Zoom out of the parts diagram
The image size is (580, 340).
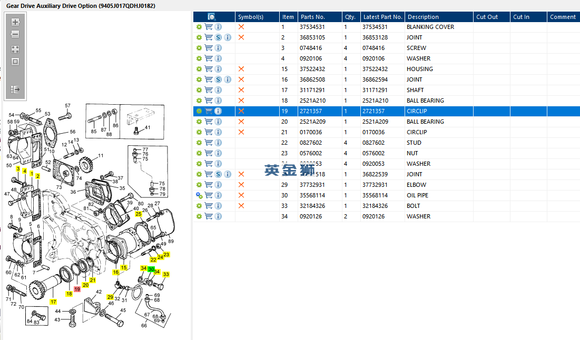click(15, 34)
